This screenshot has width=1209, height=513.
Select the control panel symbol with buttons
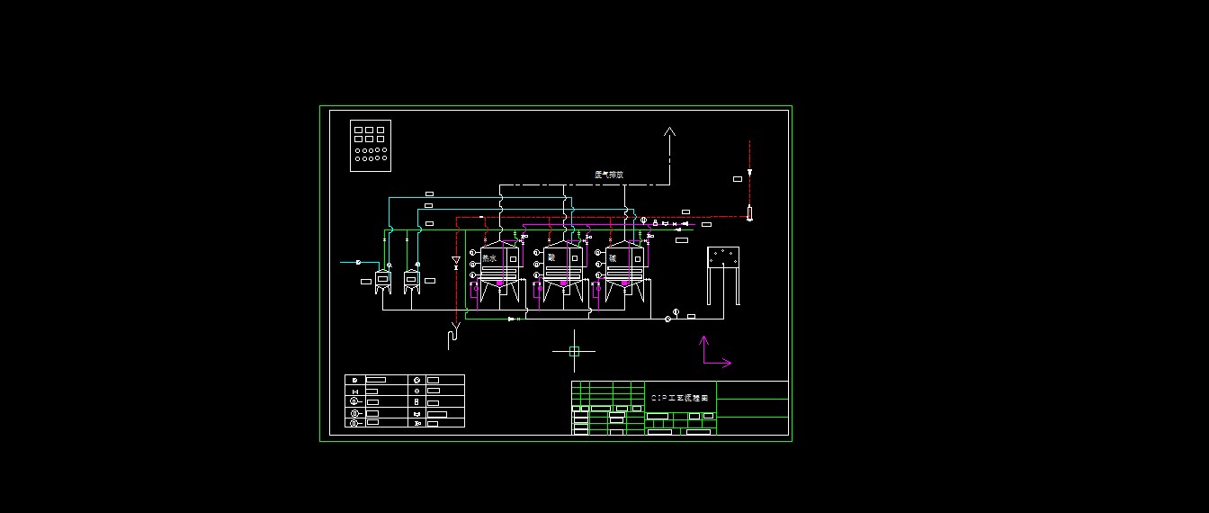[371, 145]
